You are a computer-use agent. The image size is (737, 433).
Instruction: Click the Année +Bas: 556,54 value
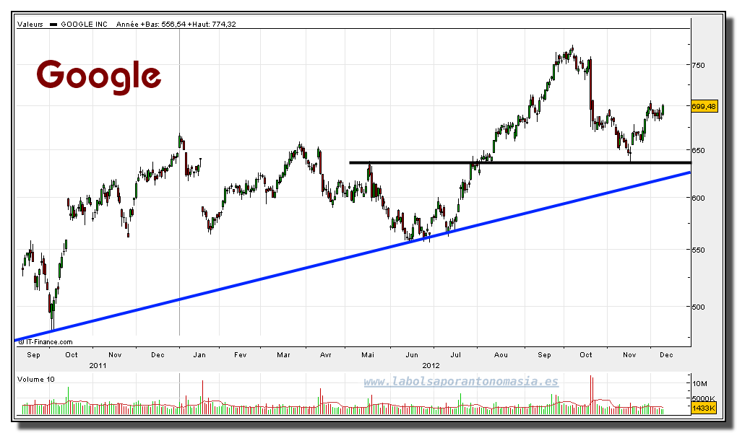151,25
